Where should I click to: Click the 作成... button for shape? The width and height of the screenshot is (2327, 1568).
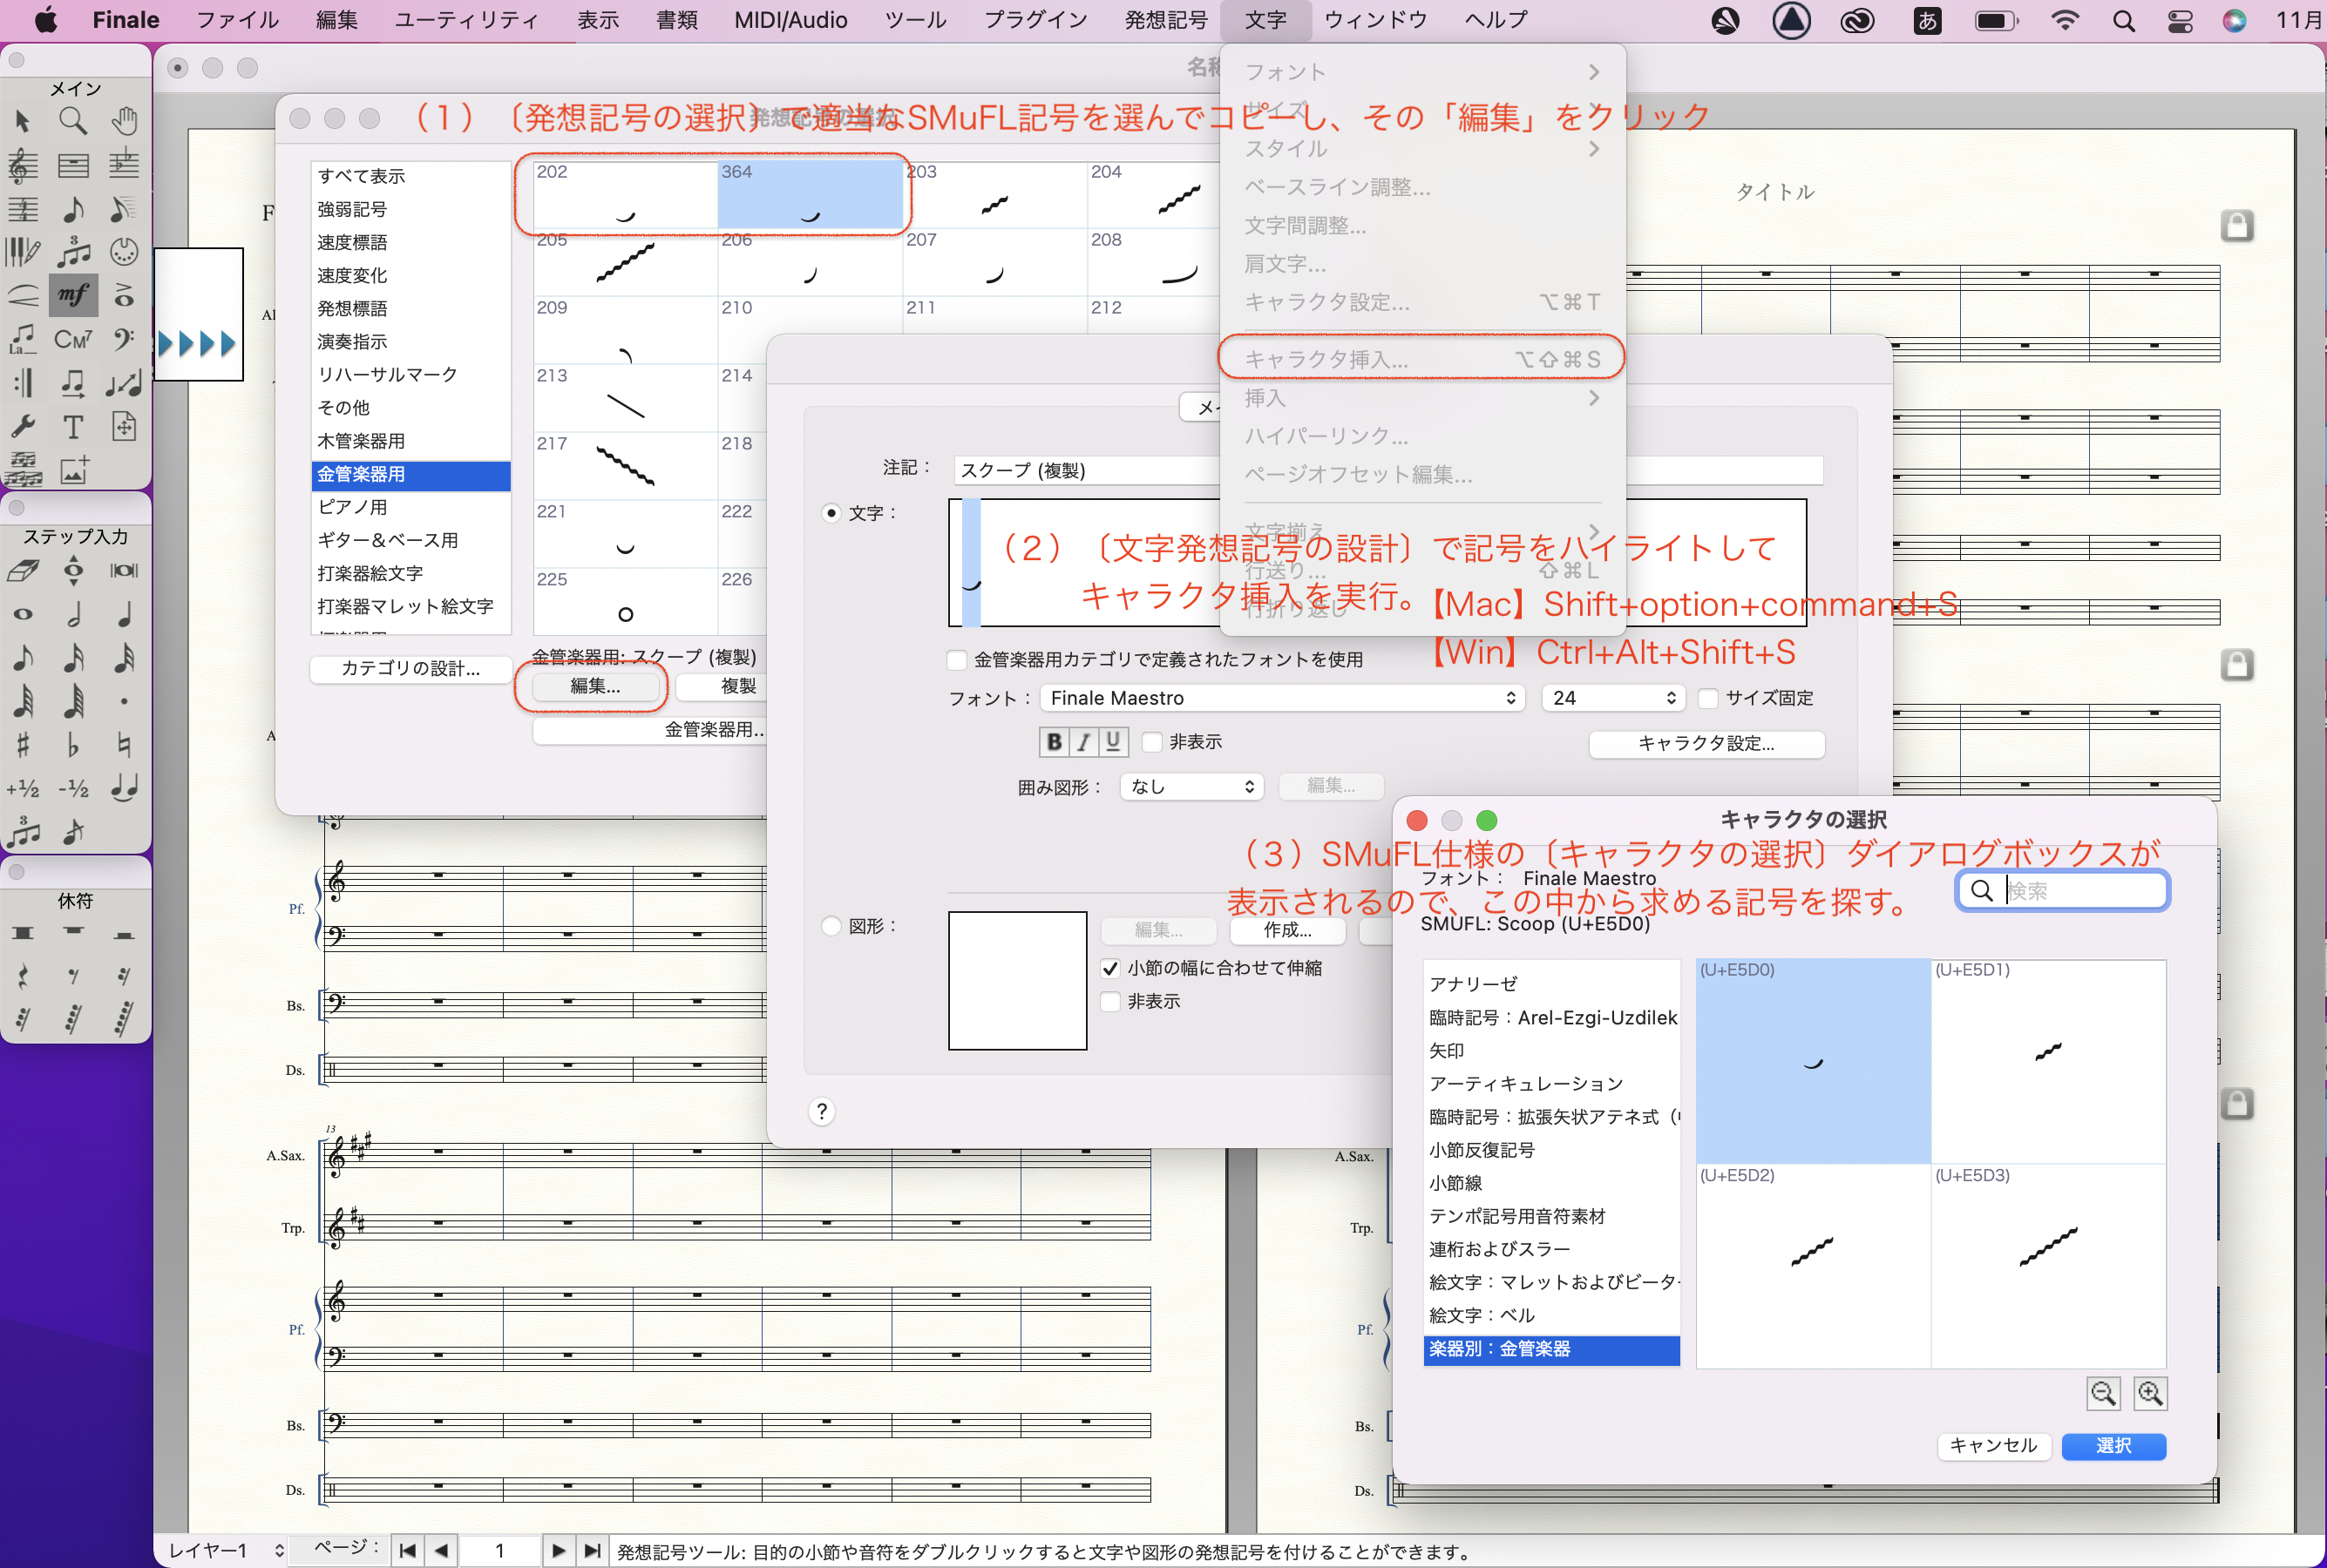coord(1287,930)
